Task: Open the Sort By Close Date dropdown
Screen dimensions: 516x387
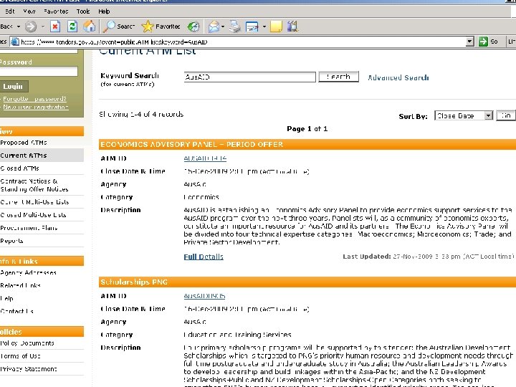Action: [464, 115]
